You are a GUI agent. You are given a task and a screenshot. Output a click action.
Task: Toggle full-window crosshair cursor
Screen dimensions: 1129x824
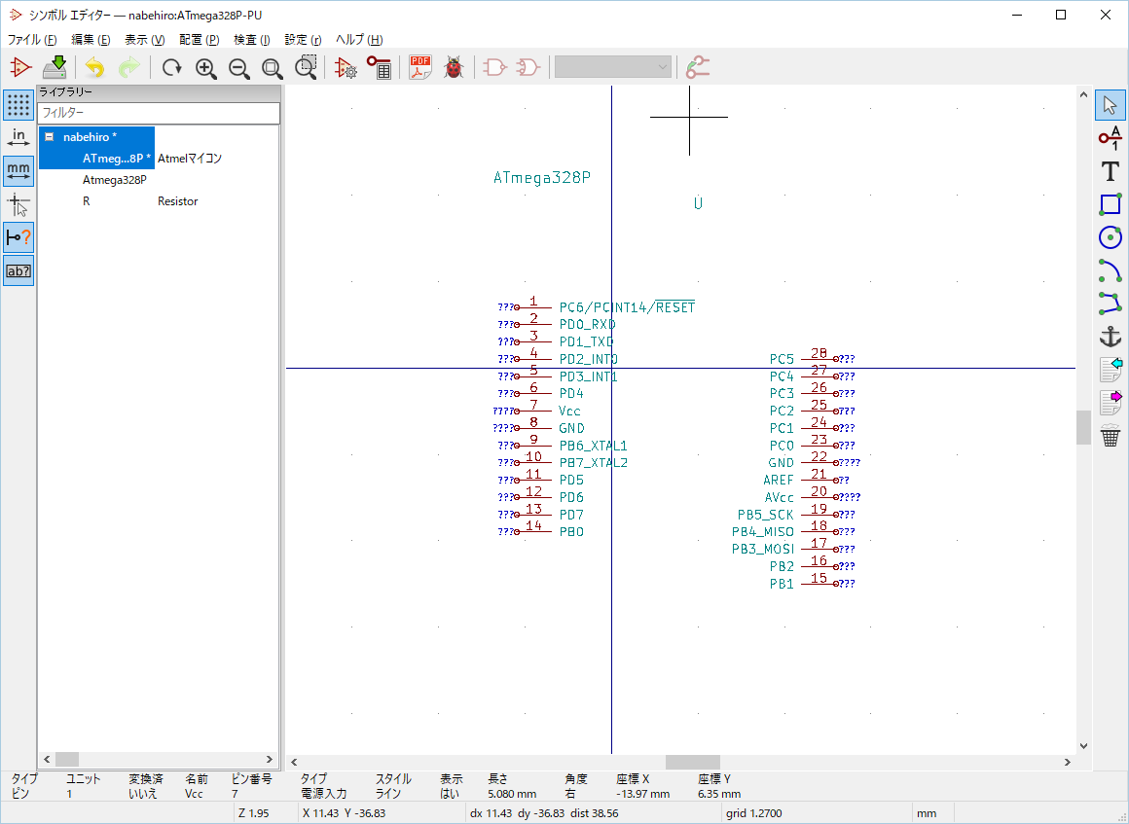(x=18, y=204)
